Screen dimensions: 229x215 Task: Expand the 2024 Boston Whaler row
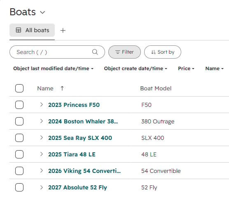(42, 121)
